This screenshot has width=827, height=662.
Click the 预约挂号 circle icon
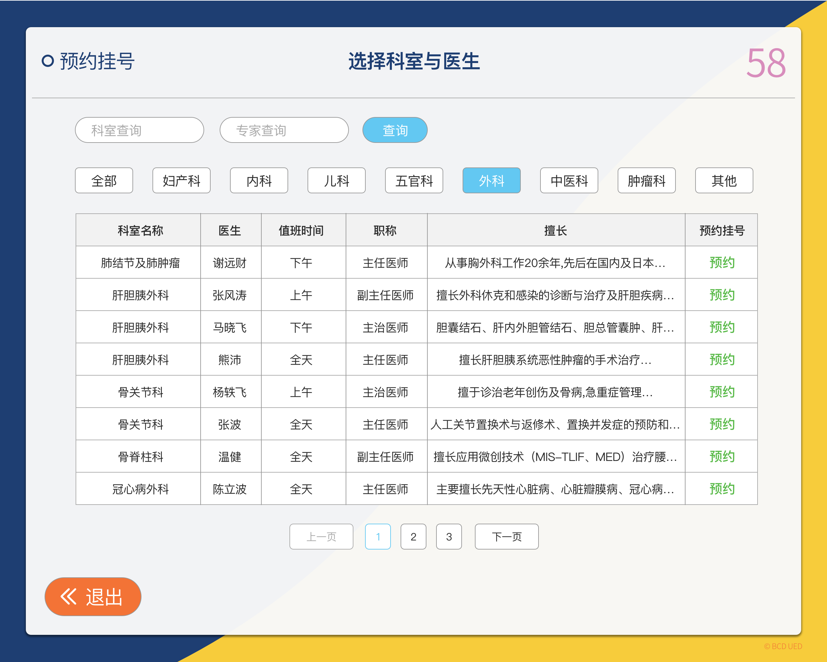[x=47, y=61]
